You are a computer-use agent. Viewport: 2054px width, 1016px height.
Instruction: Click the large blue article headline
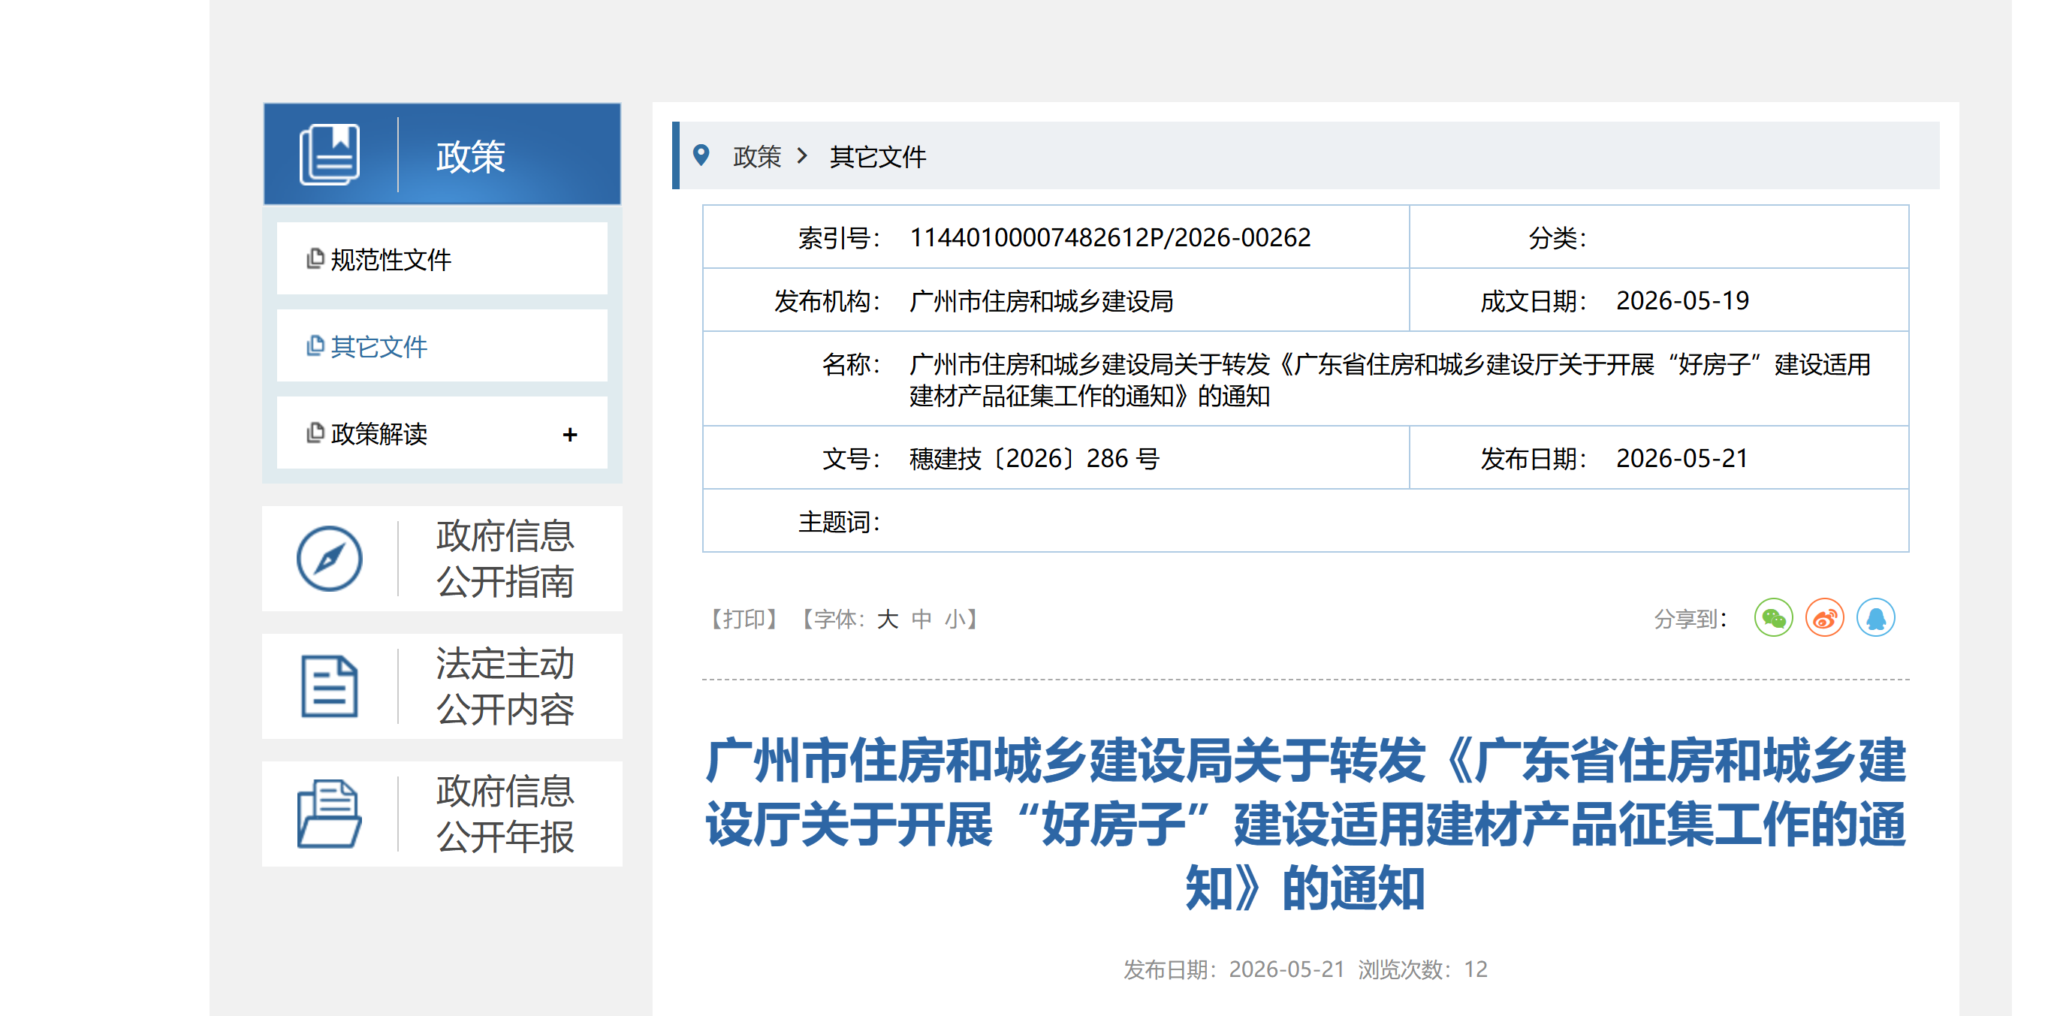point(1305,823)
